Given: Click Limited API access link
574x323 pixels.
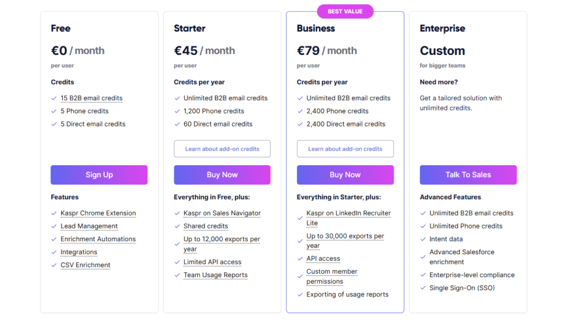Looking at the screenshot, I should point(212,262).
